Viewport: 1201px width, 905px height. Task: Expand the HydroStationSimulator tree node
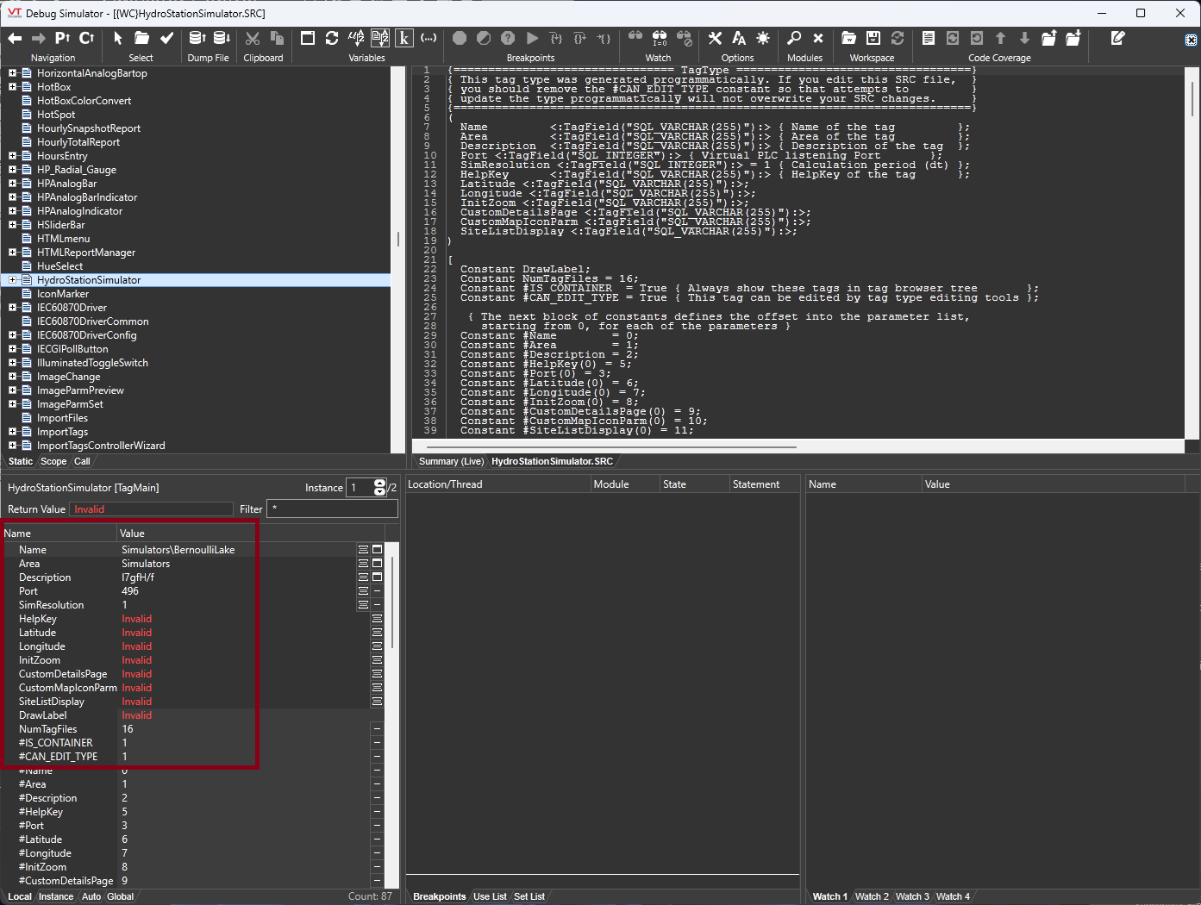point(13,280)
